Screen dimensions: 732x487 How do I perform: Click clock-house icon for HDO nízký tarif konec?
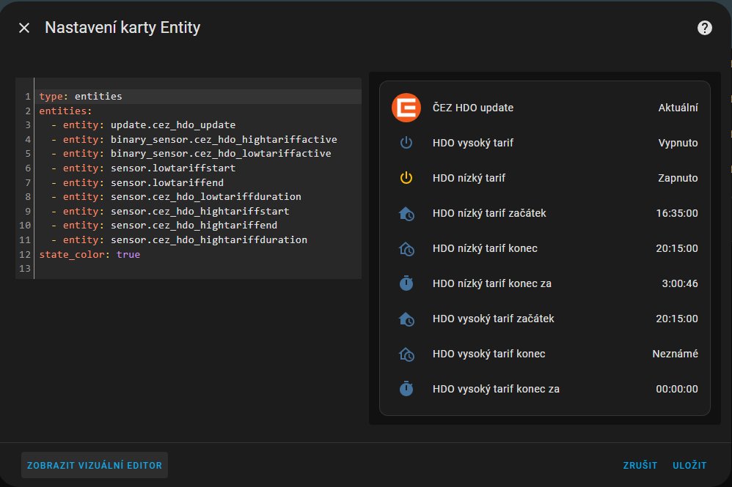click(406, 249)
